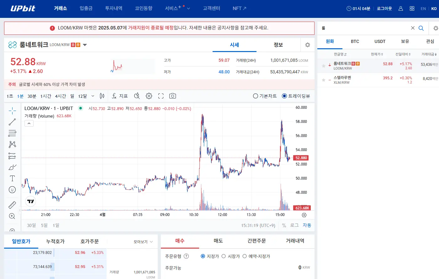This screenshot has width=439, height=279.
Task: Select the text annotation tool
Action: coord(12,178)
